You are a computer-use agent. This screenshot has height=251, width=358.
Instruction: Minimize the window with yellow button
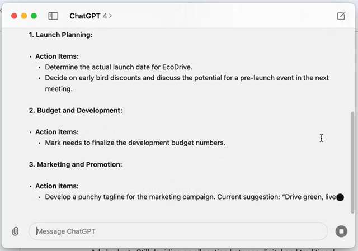pyautogui.click(x=24, y=16)
